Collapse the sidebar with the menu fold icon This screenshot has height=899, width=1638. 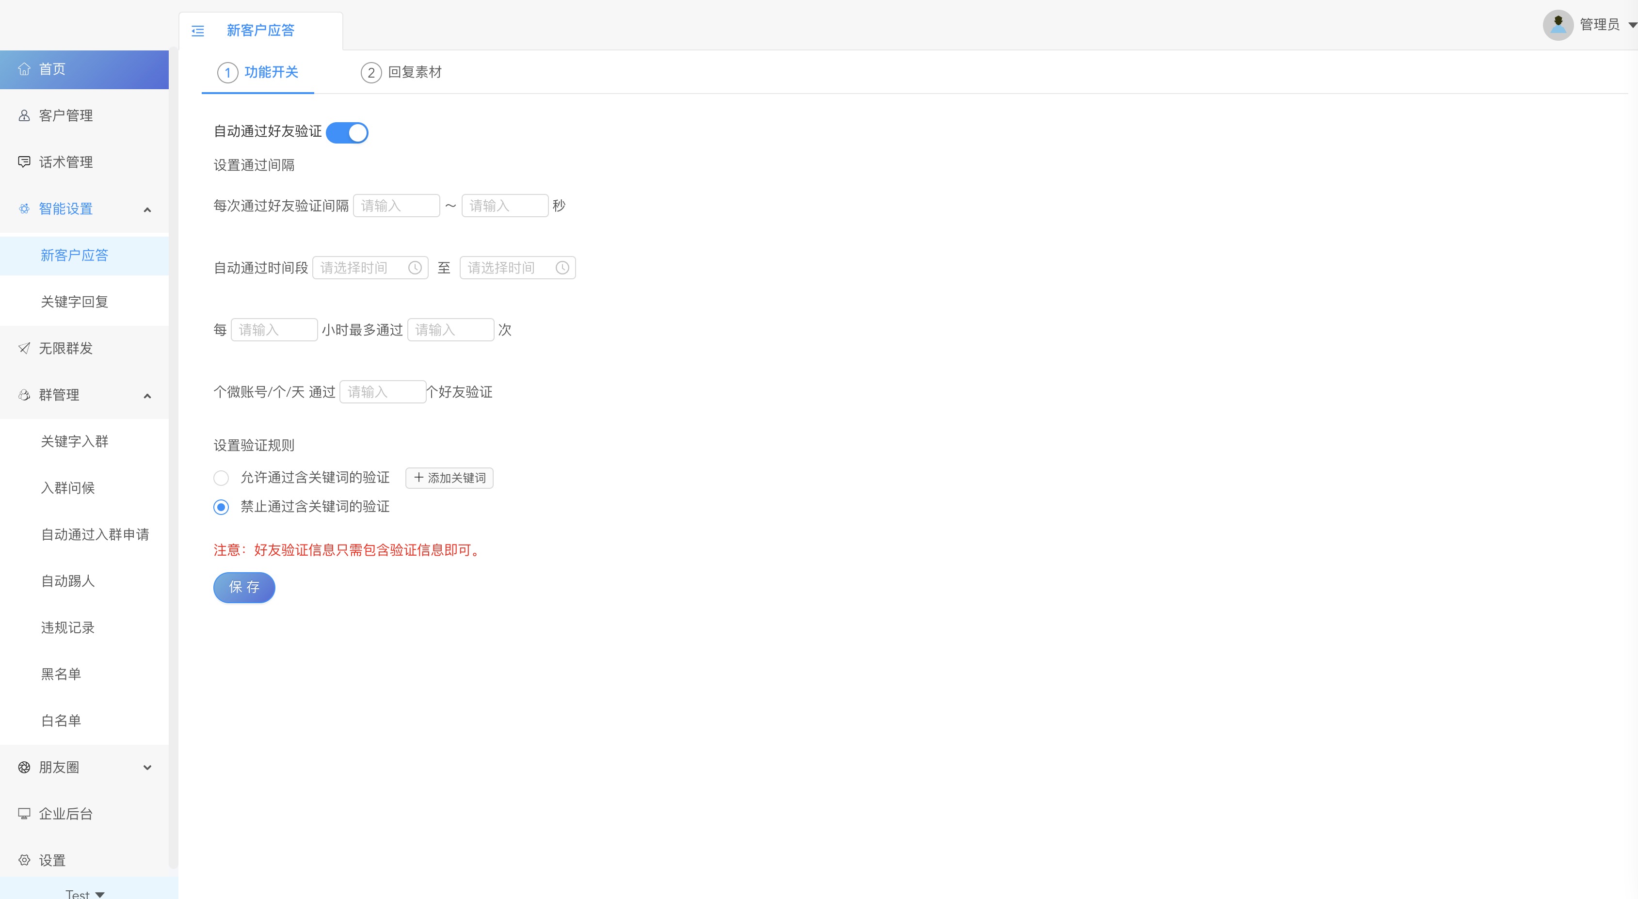[198, 31]
